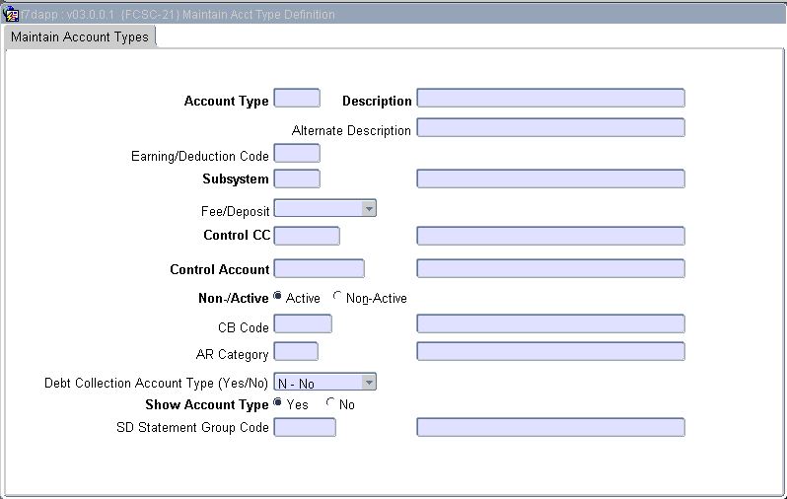Screen dimensions: 787x499
Task: Select the CB Code input field
Action: coord(302,324)
